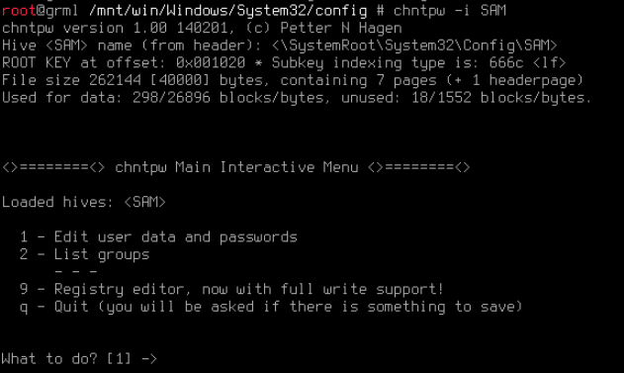Click the red 'root' username in prompt
The width and height of the screenshot is (624, 373).
[x=19, y=10]
